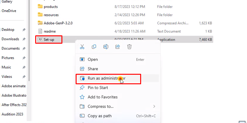Click the pin icon next to Documents
247x123 pixels.
(24, 49)
